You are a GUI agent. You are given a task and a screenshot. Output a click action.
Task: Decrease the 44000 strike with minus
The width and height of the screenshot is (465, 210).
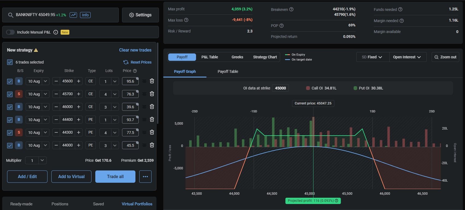56,145
